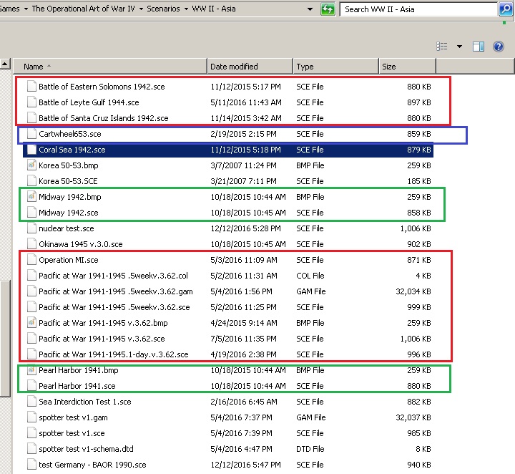Click date 7/5/2016 11:35 PM
515x474 pixels.
243,339
